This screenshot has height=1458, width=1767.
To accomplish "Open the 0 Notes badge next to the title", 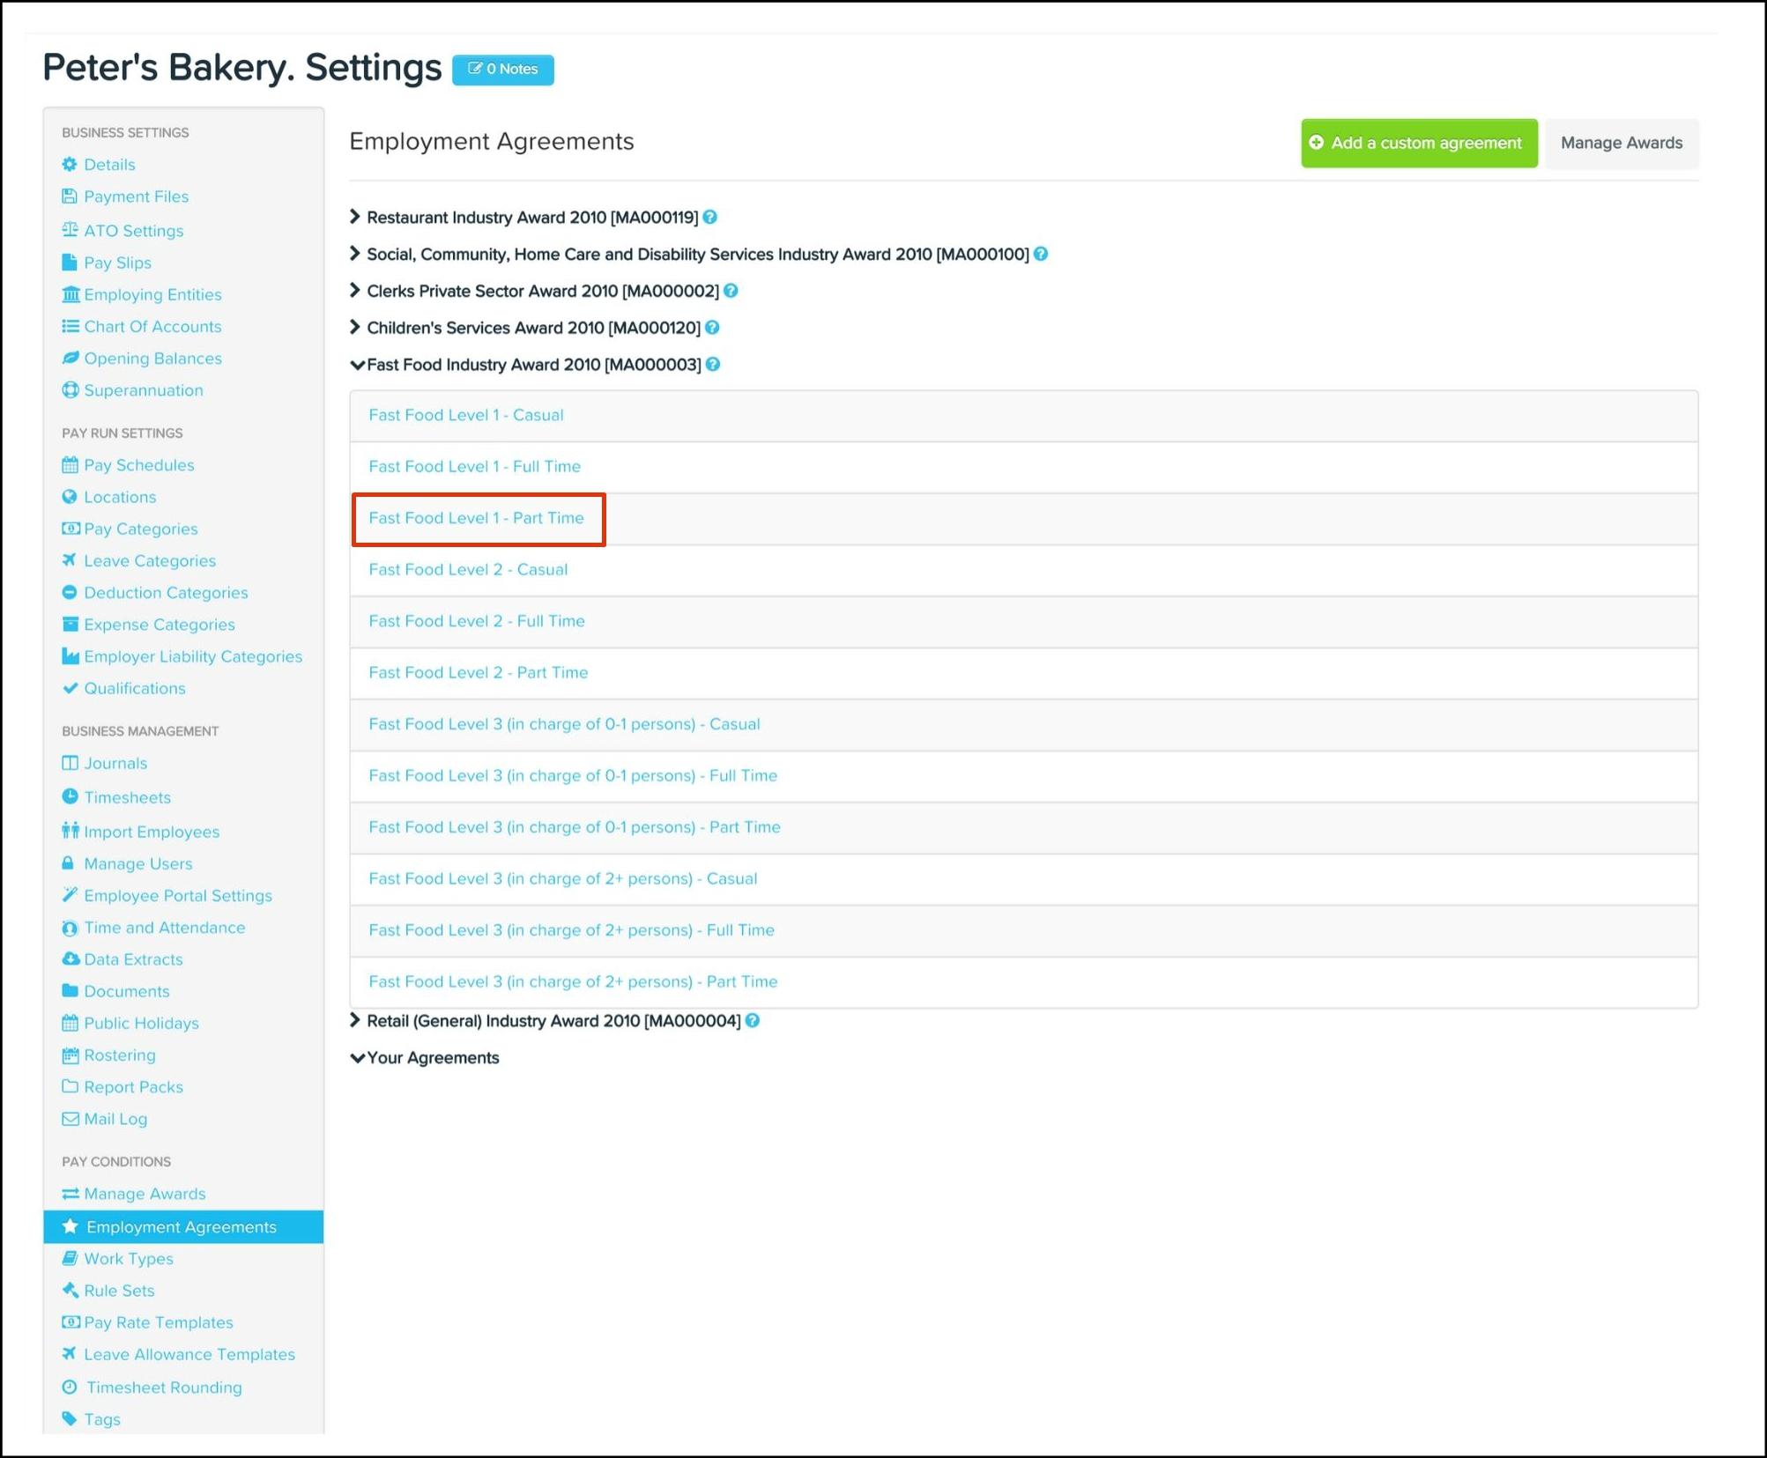I will (502, 70).
